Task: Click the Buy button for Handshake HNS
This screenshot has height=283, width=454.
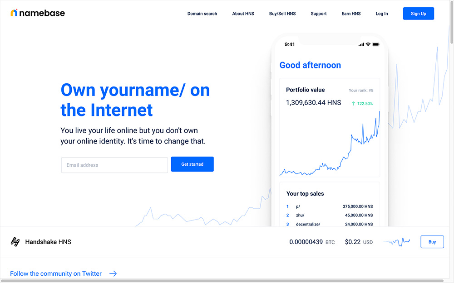Action: [x=432, y=242]
